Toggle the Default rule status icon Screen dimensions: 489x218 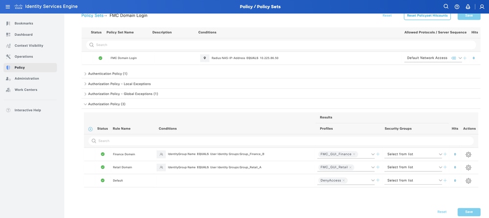[103, 181]
